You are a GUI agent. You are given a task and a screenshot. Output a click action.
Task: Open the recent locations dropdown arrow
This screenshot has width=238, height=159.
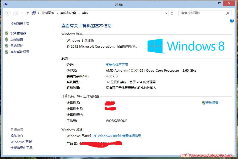[22, 13]
